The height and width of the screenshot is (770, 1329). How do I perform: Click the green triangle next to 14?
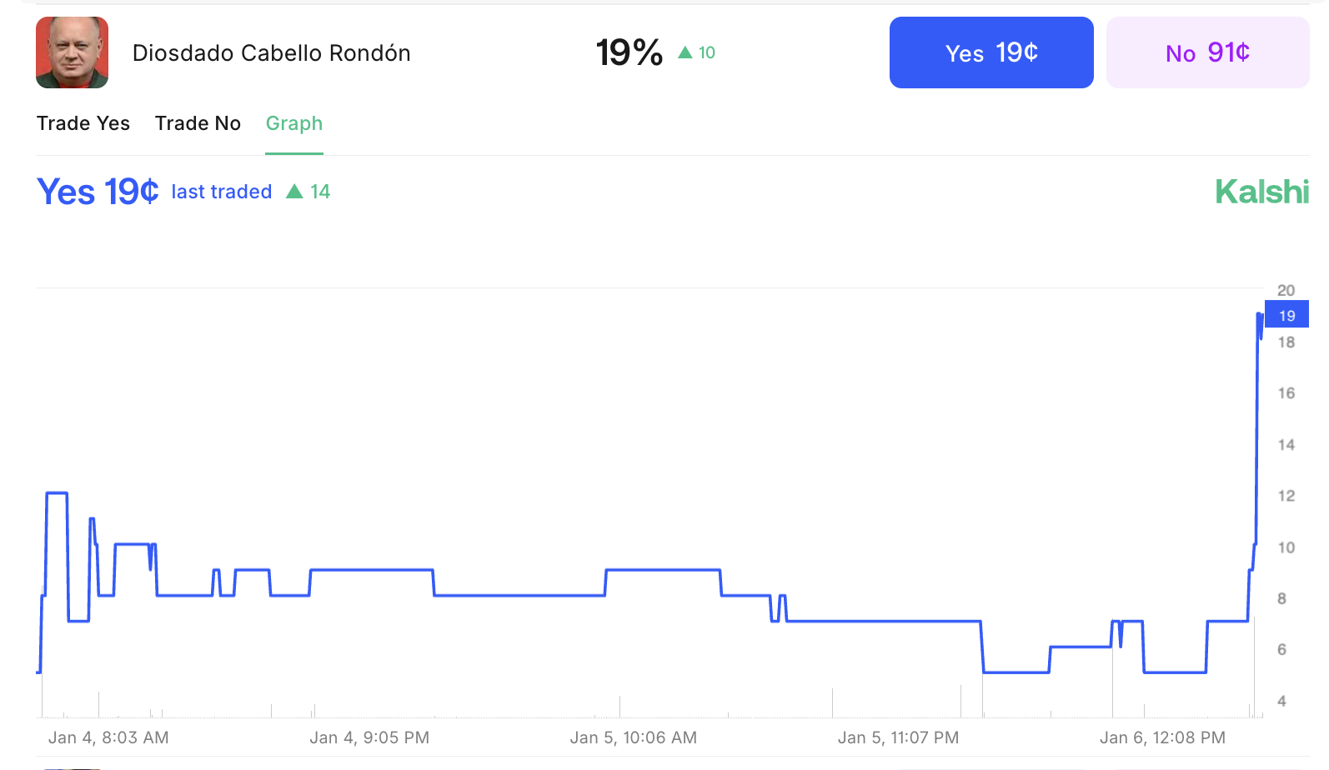(294, 192)
